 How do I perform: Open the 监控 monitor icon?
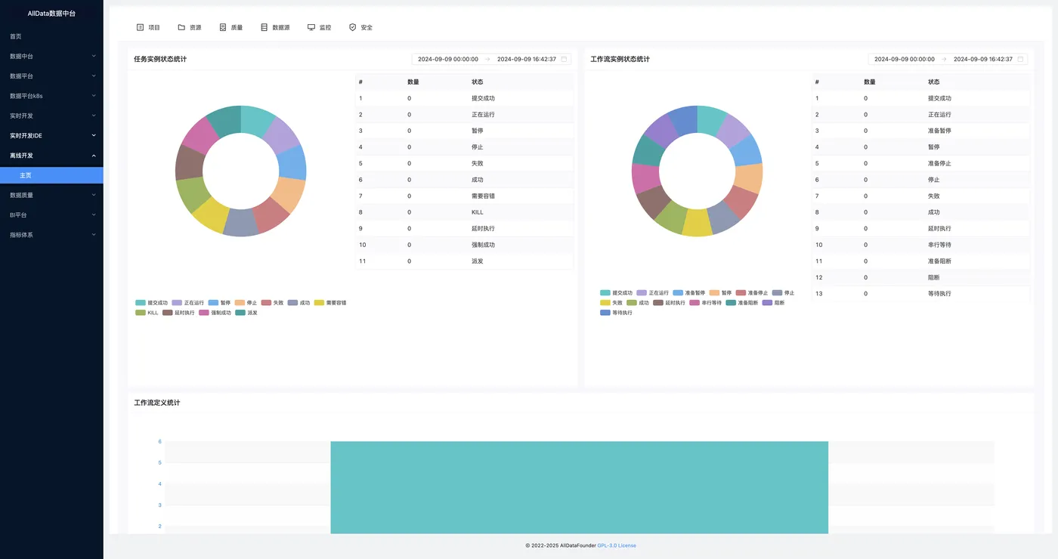pyautogui.click(x=311, y=27)
